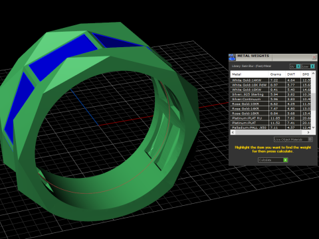The height and width of the screenshot is (239, 319).
Task: Click the table's scroll-down arrow
Action: coord(313,127)
